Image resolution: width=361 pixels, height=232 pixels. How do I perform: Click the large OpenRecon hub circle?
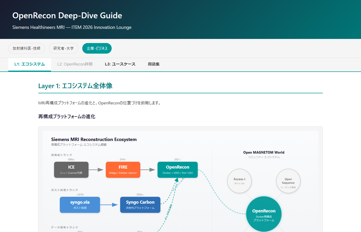[264, 214]
